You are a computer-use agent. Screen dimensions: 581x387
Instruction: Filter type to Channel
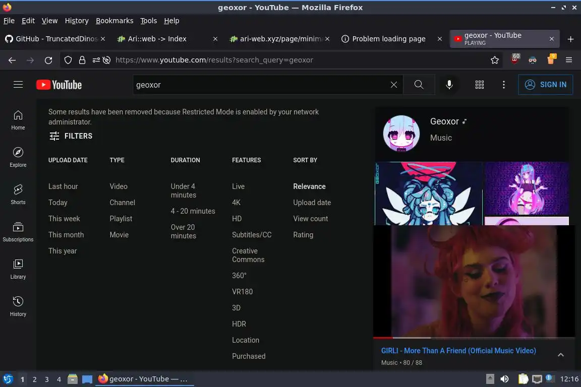[122, 203]
